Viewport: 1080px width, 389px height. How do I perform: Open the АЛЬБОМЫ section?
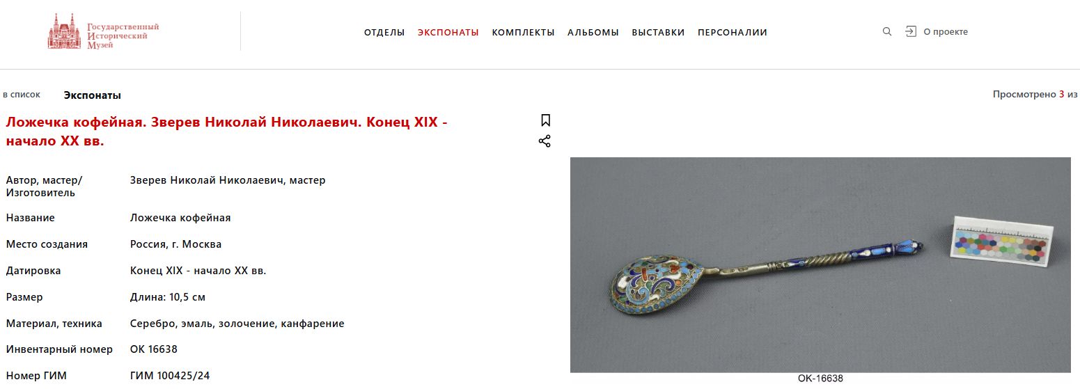click(x=593, y=32)
